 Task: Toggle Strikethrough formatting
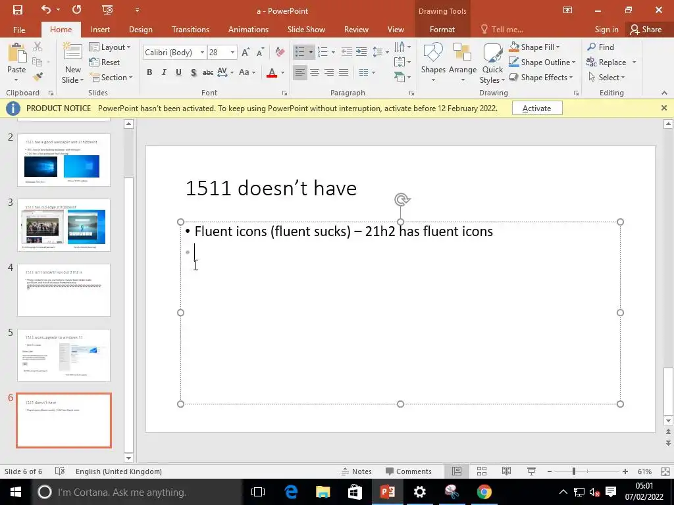pos(207,72)
